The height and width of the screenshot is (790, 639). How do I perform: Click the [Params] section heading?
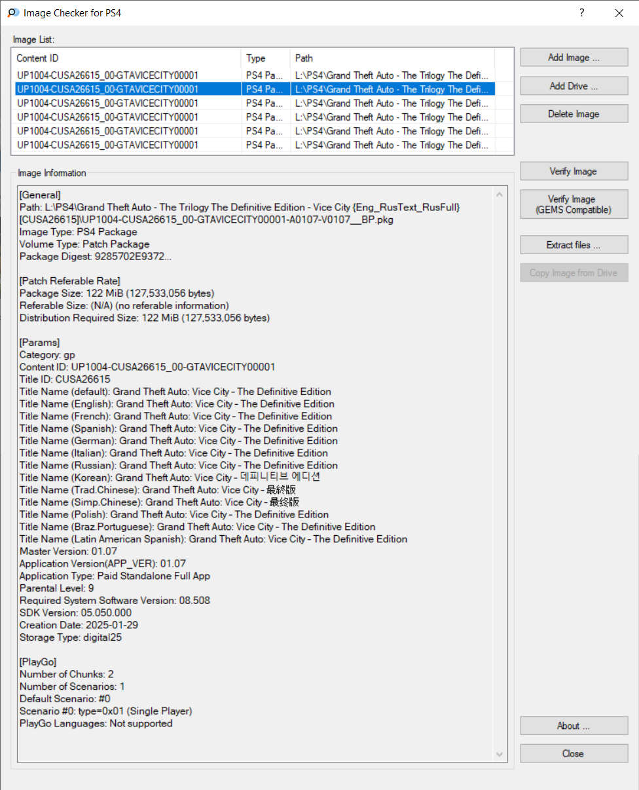coord(40,343)
